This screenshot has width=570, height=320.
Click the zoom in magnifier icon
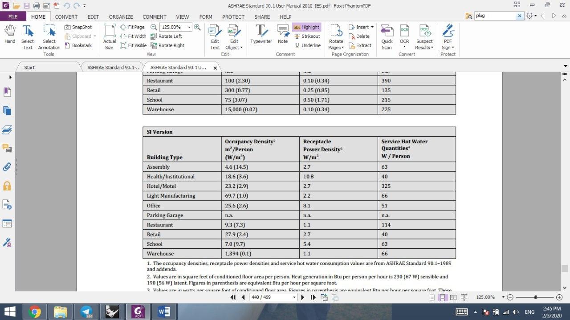[x=197, y=27]
